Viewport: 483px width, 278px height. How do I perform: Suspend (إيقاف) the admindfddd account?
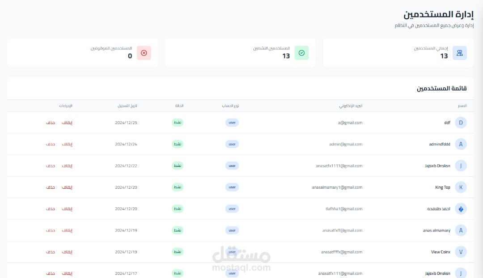[x=67, y=144]
